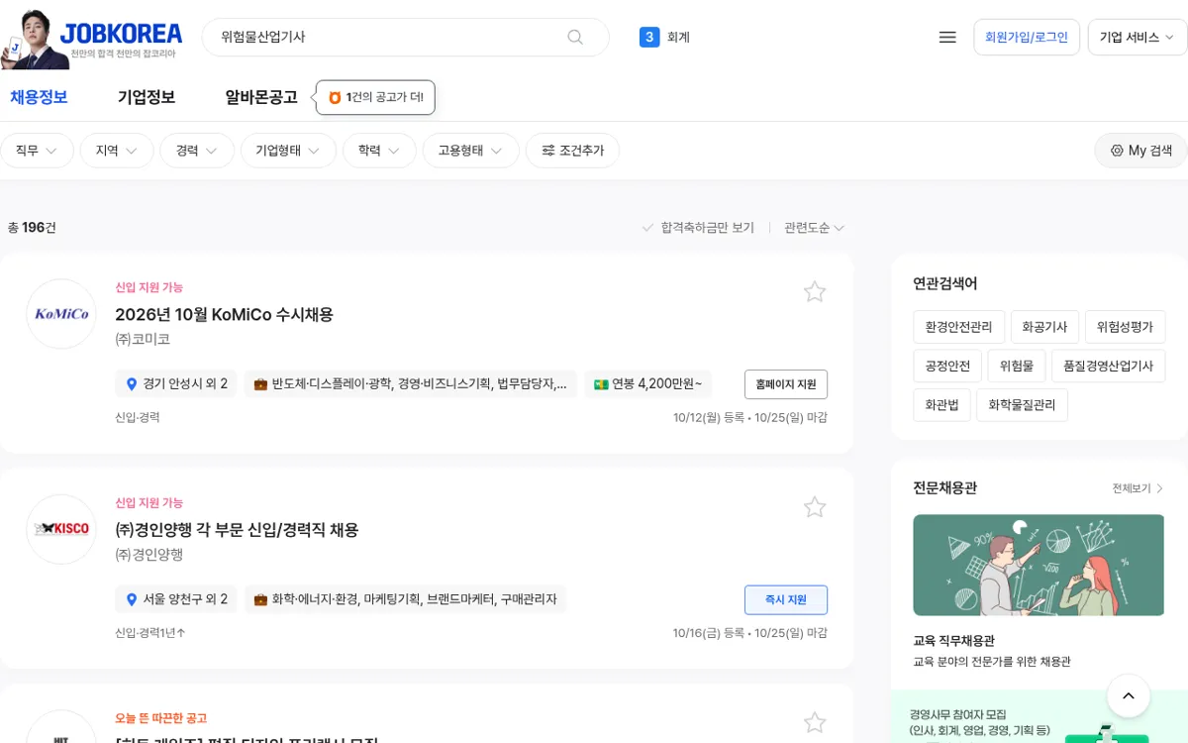The width and height of the screenshot is (1188, 743).
Task: Click 즉시 지원 for 경인양행
Action: click(786, 599)
